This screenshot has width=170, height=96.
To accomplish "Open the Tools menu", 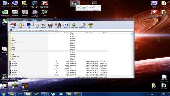I will 25,22.
